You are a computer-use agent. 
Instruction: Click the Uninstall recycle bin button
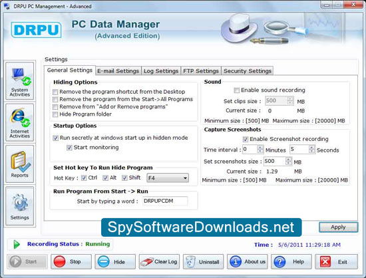204,261
